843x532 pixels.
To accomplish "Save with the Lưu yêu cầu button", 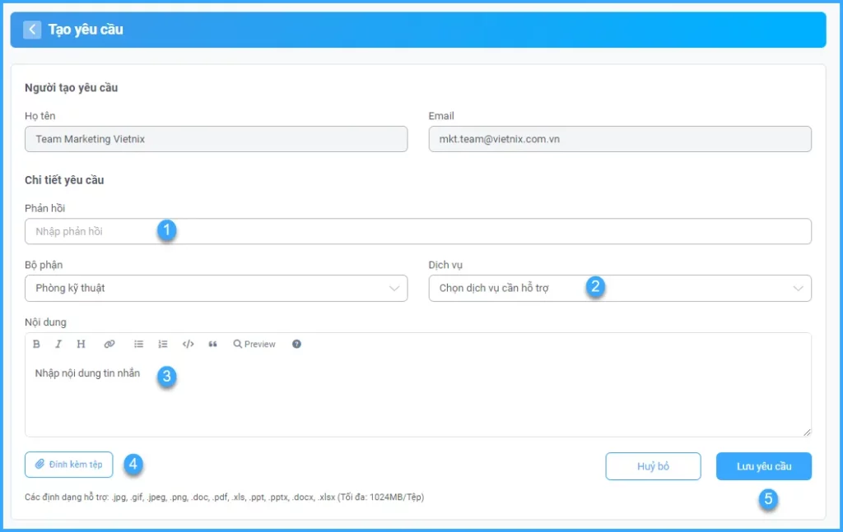I will (x=763, y=466).
